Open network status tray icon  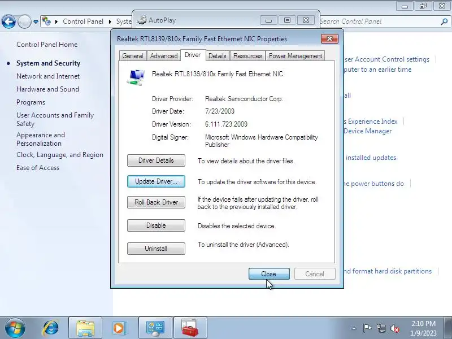click(x=381, y=328)
